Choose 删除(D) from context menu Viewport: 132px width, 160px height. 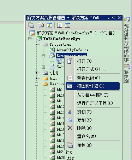coord(93,128)
